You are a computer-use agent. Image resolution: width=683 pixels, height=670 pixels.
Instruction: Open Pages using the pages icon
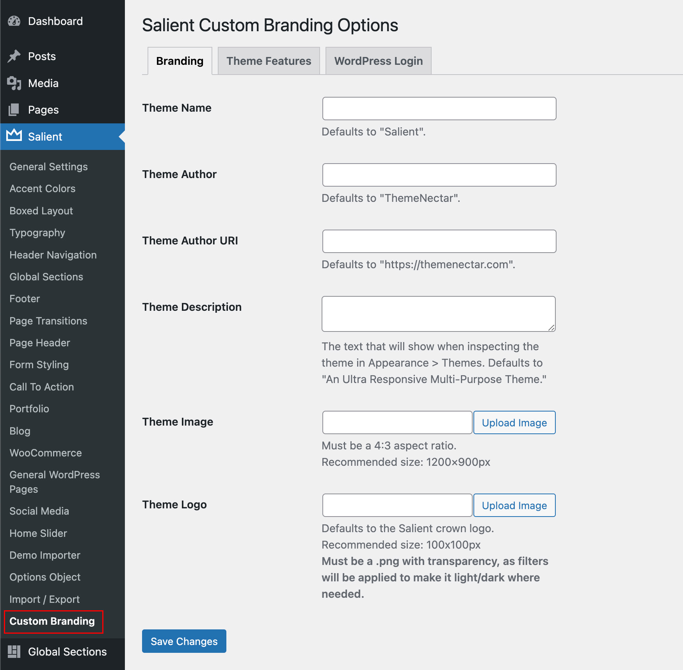(x=14, y=110)
